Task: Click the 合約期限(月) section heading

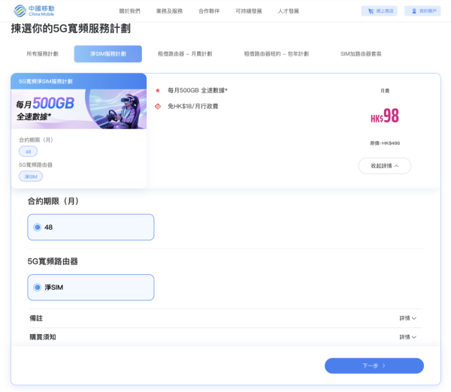Action: [x=53, y=201]
